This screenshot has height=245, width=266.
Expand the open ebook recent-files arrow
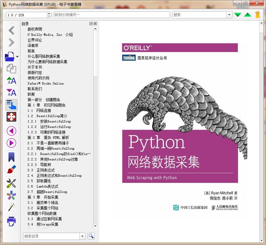[17, 57]
